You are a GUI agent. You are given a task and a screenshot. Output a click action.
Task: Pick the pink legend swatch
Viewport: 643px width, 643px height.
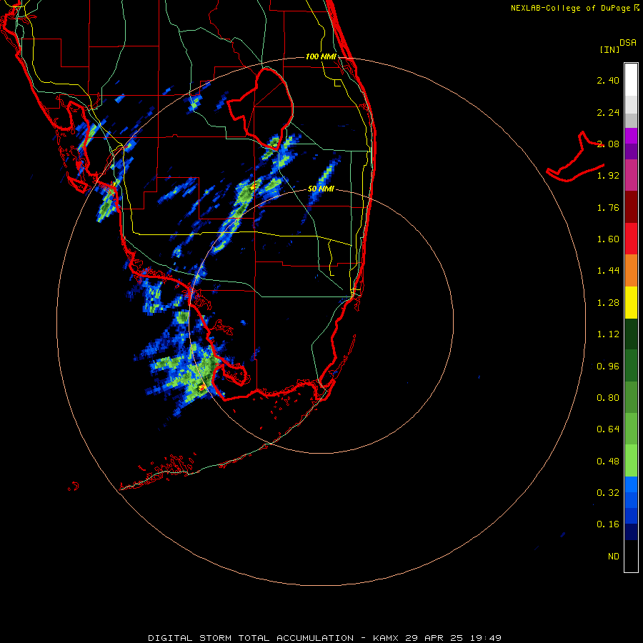[x=631, y=175]
